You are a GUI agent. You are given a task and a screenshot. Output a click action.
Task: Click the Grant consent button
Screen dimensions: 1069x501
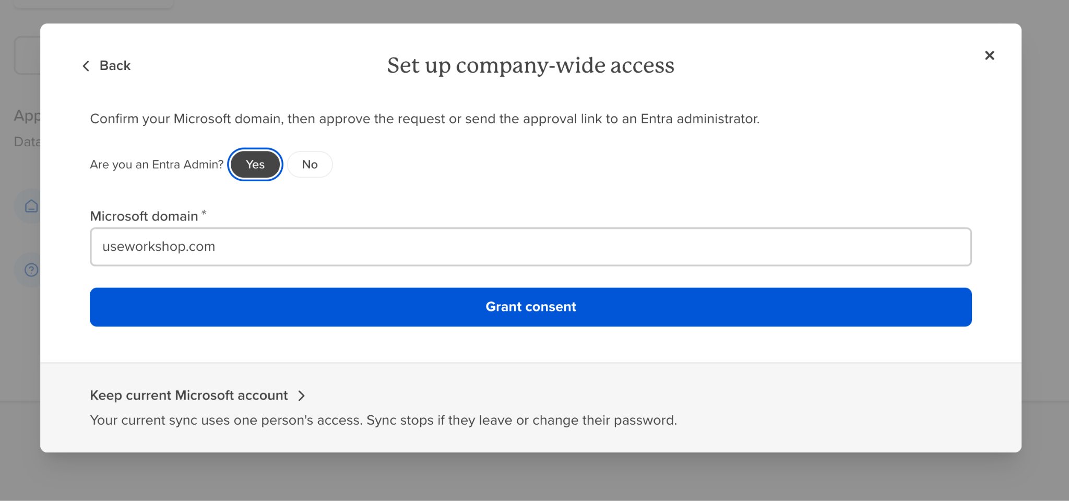530,307
